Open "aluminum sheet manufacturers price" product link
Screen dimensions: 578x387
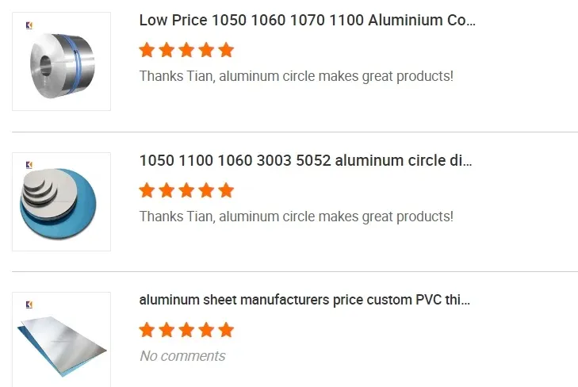[x=304, y=301]
